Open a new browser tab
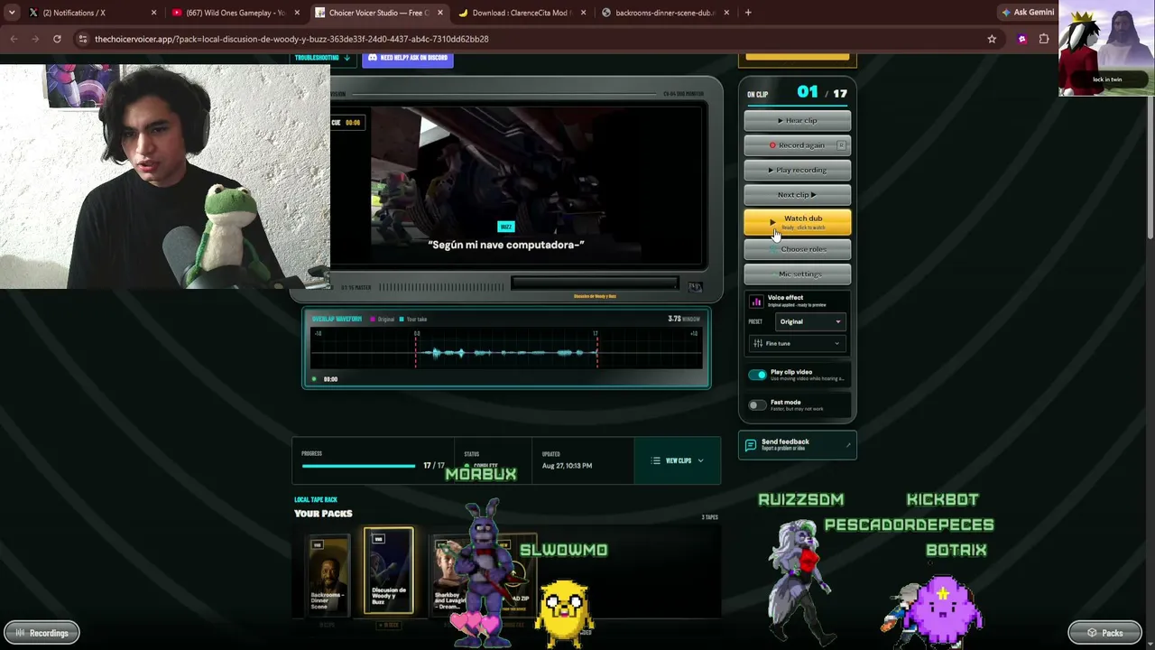This screenshot has width=1155, height=650. coord(748,13)
